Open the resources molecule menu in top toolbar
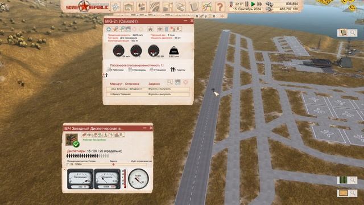The image size is (364, 205). [115, 7]
